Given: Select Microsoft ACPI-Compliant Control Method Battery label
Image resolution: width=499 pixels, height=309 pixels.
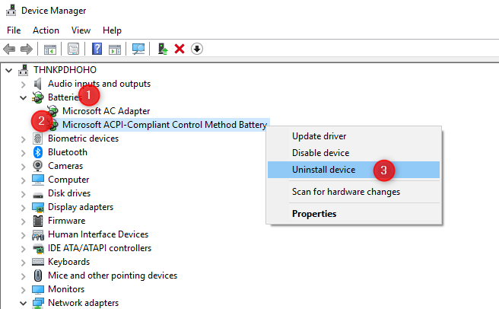Looking at the screenshot, I should pos(164,125).
